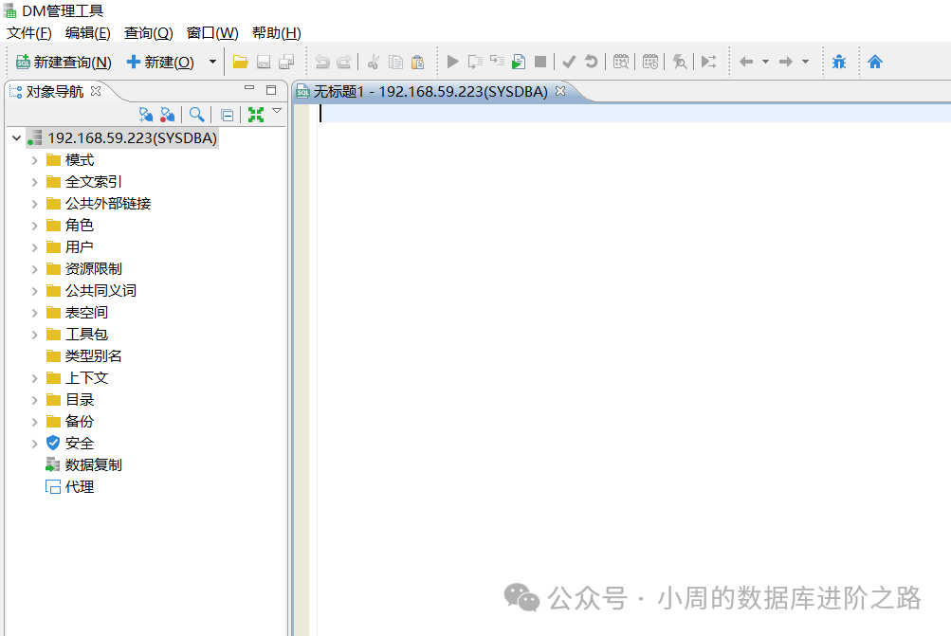951x636 pixels.
Task: Expand the 用户 folder node
Action: point(34,248)
